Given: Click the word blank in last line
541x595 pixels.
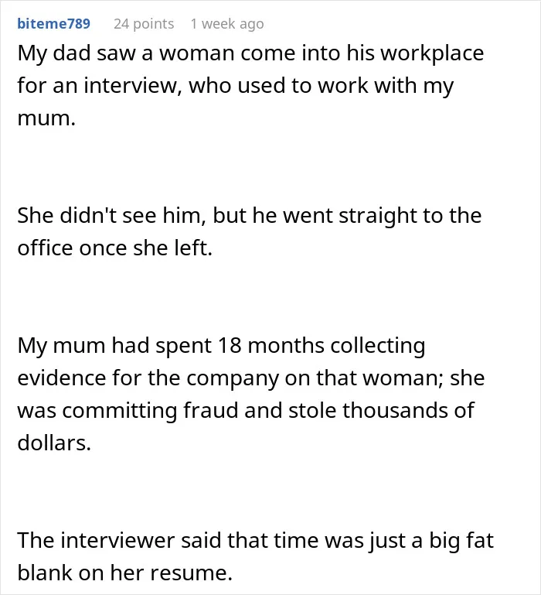Looking at the screenshot, I should coord(45,573).
